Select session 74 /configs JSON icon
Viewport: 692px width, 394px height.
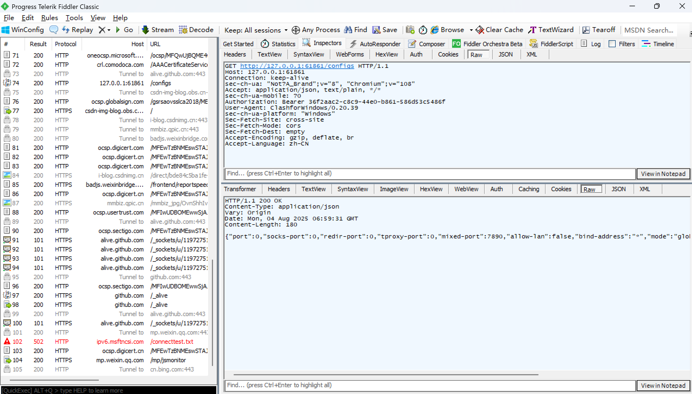[x=7, y=83]
